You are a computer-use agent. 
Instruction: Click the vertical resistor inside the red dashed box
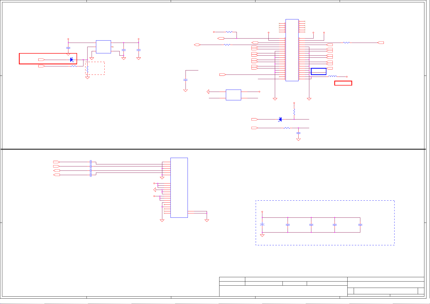87,69
